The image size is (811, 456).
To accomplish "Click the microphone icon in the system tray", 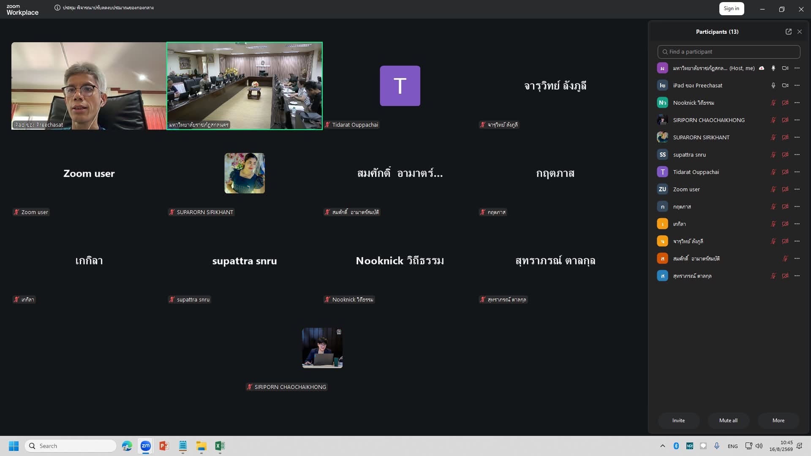I will coord(717,446).
